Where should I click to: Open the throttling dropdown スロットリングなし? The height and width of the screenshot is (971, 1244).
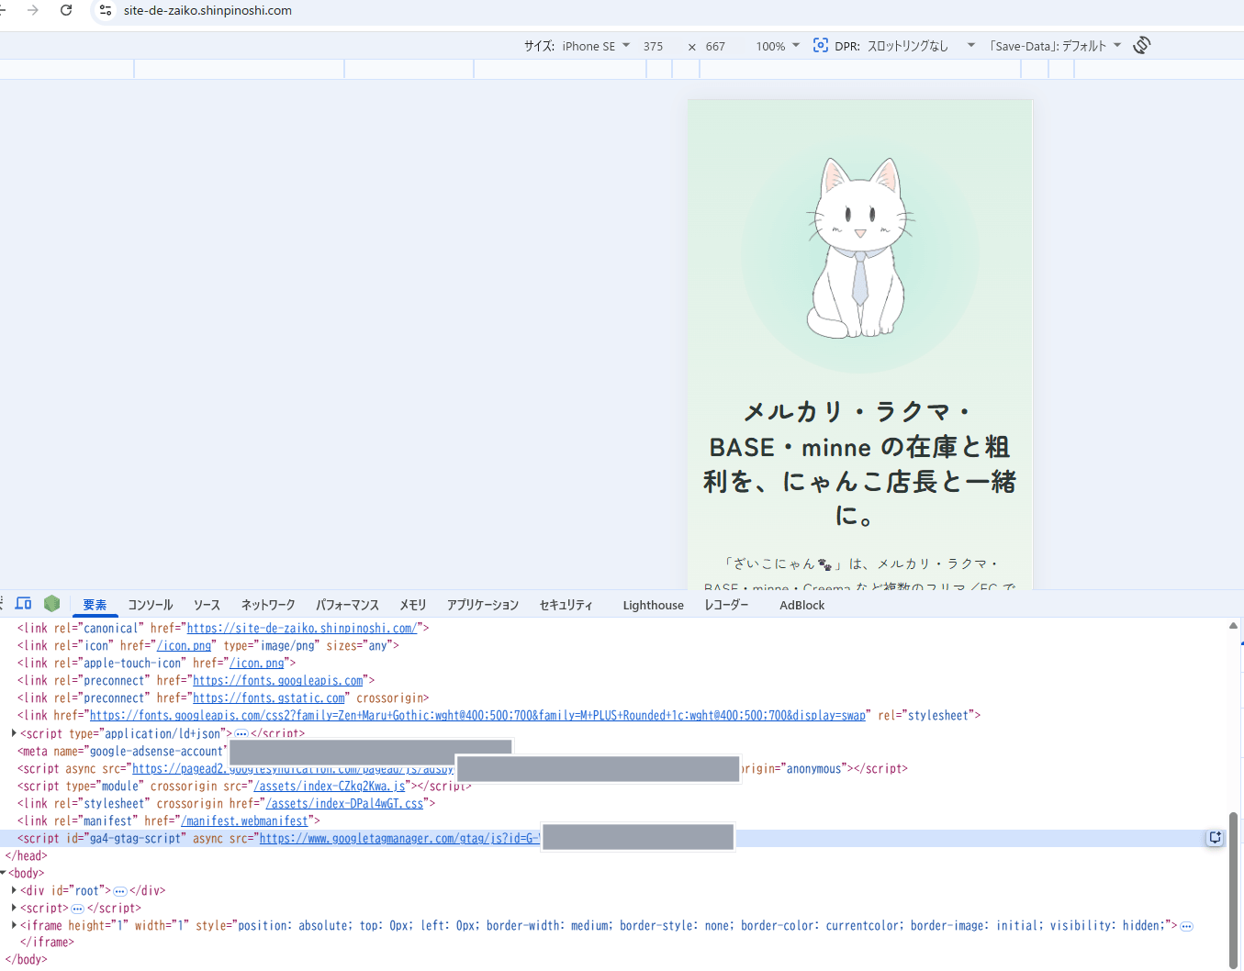(x=921, y=46)
